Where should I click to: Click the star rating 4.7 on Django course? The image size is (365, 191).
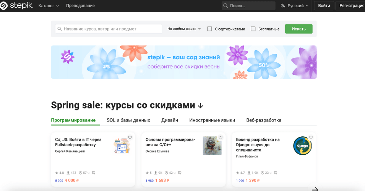point(240,173)
